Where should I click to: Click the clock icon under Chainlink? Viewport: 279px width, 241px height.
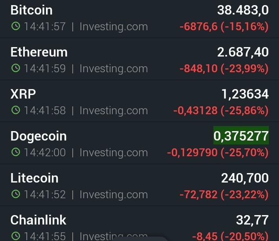tap(16, 236)
